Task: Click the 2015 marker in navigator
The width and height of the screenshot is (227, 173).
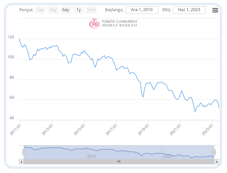Action: [91, 156]
